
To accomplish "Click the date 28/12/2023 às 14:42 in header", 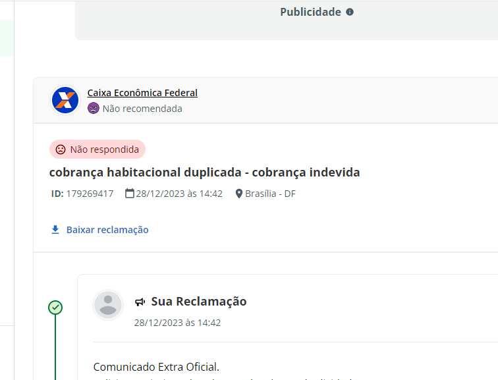I will (x=179, y=194).
